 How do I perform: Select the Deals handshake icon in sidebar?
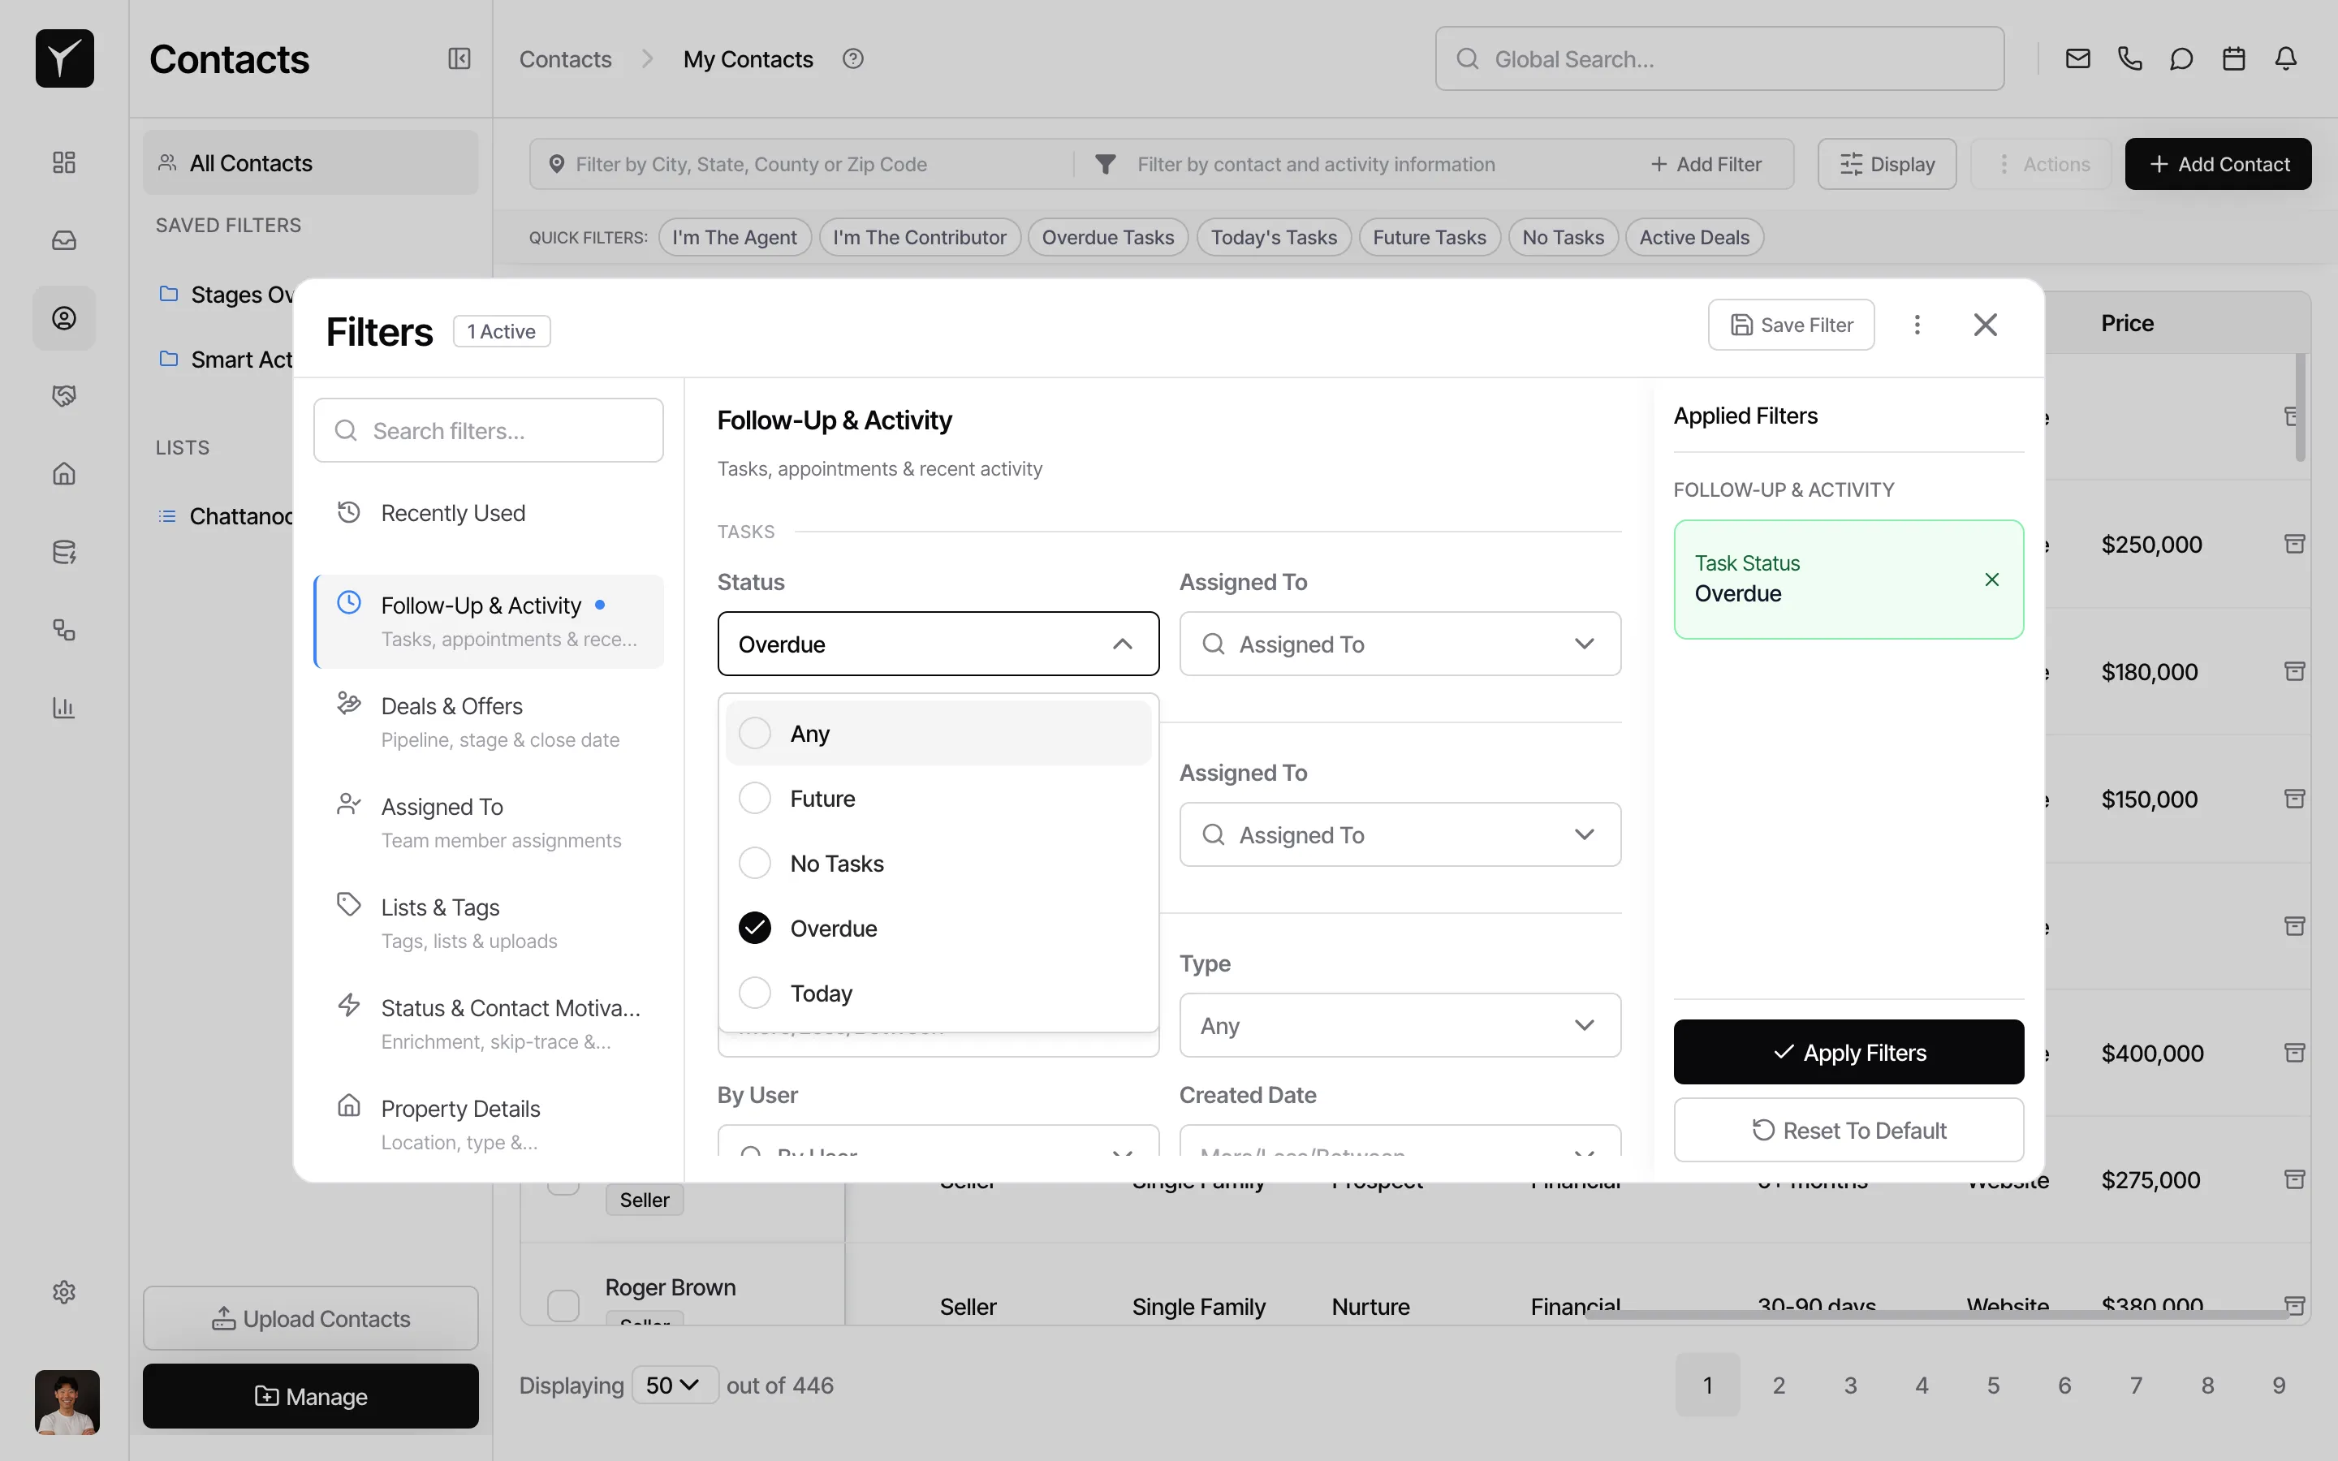pyautogui.click(x=64, y=394)
